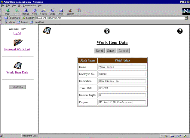Click the Personal Work List folder icon
This screenshot has height=138, width=190.
coord(17,42)
